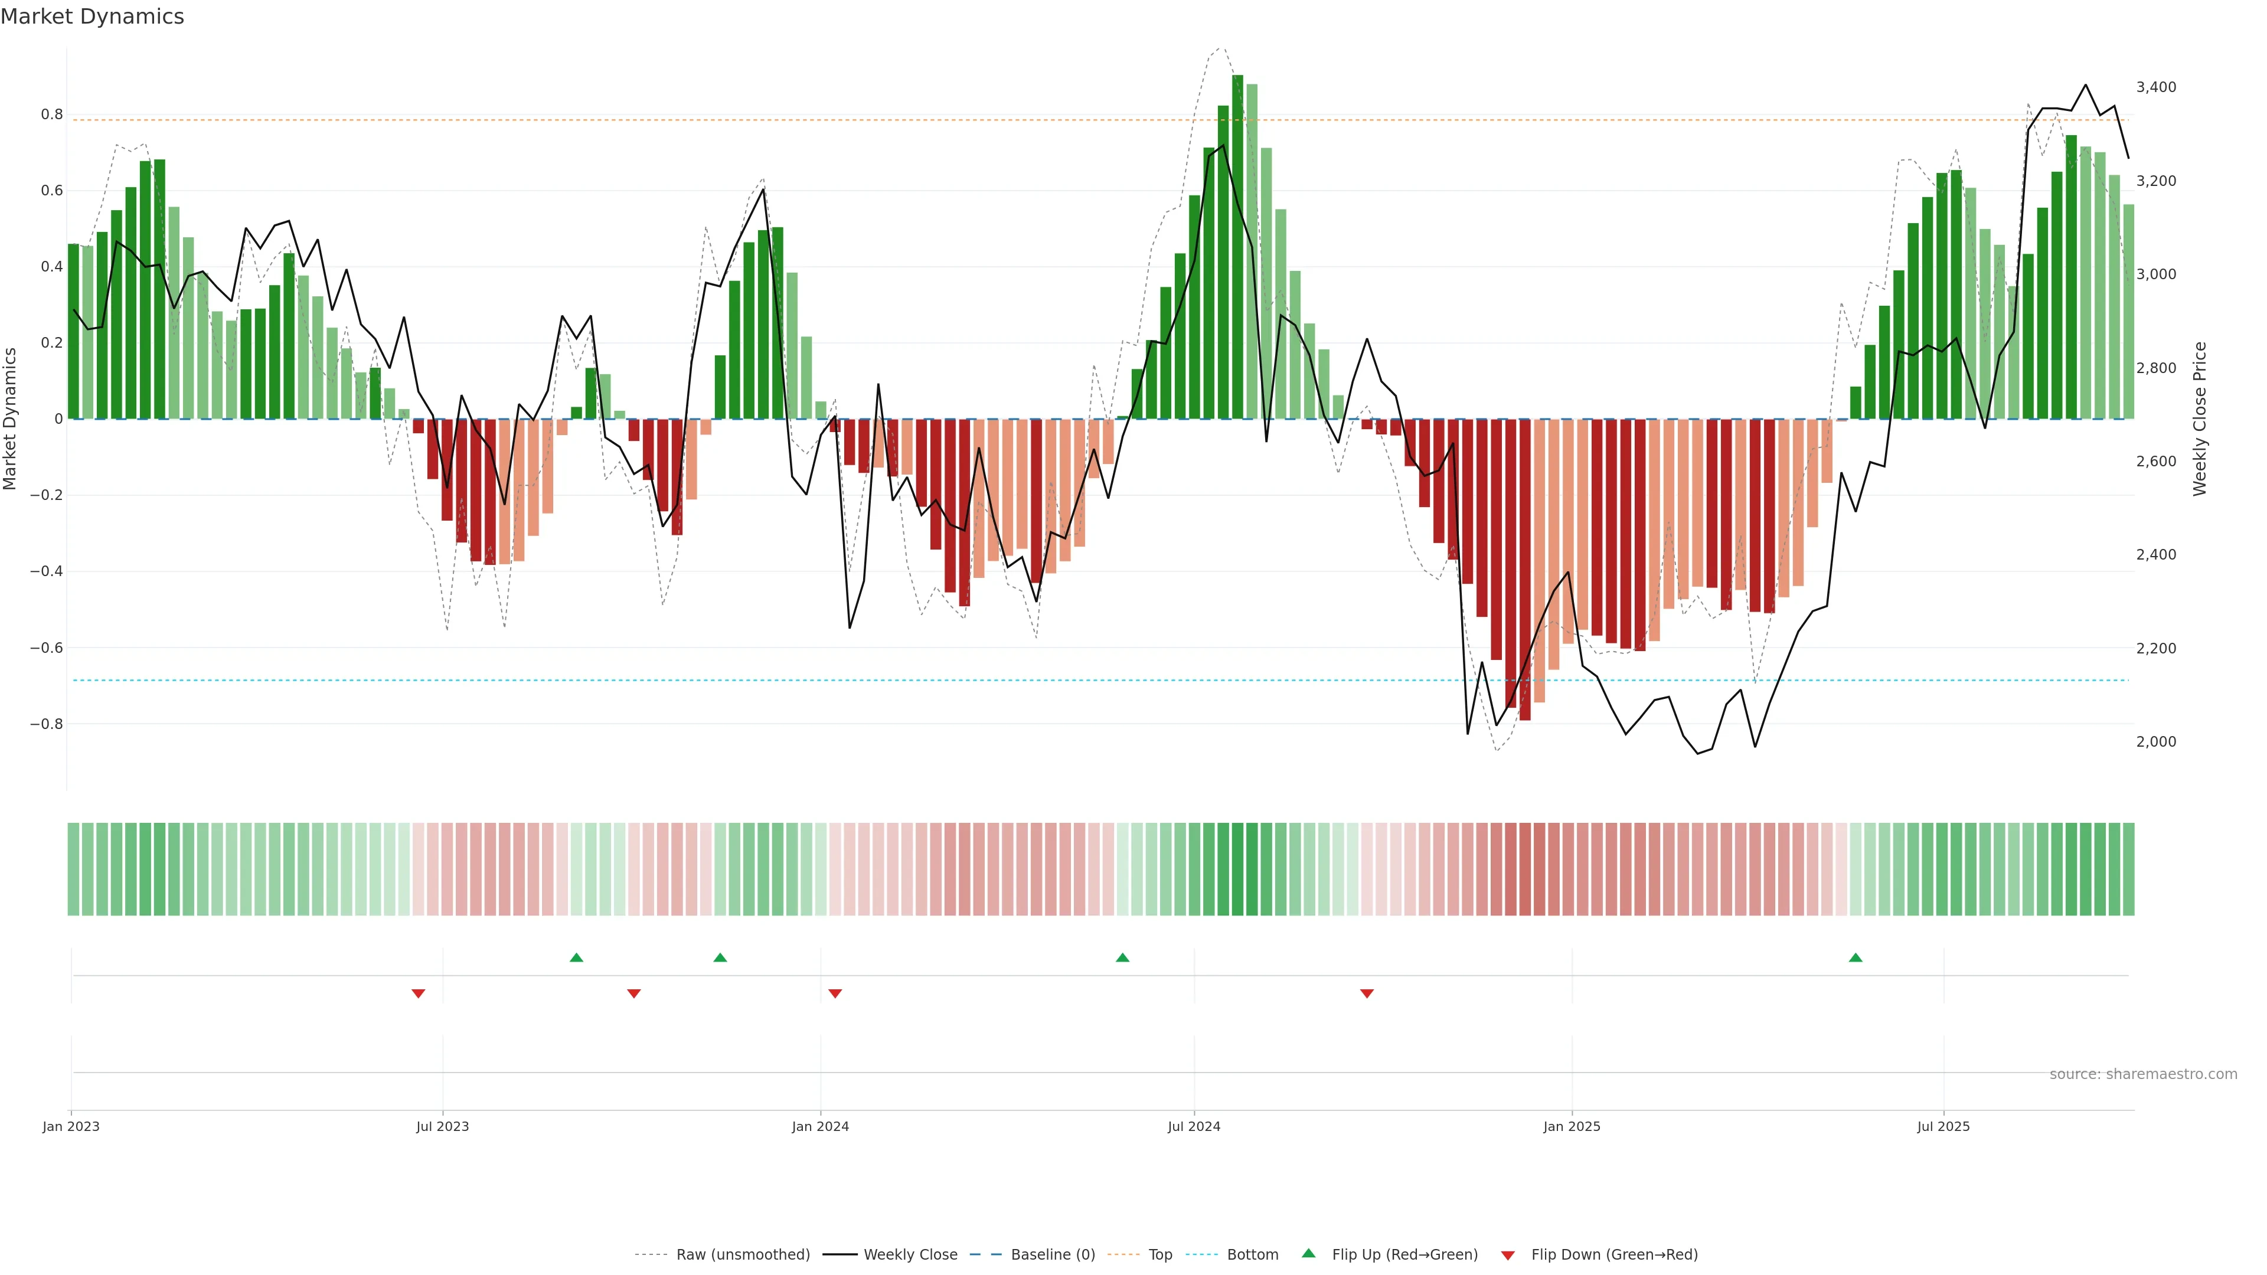Click the latest green flip-up triangle in 2025
Image resolution: width=2267 pixels, height=1275 pixels.
pos(1855,957)
